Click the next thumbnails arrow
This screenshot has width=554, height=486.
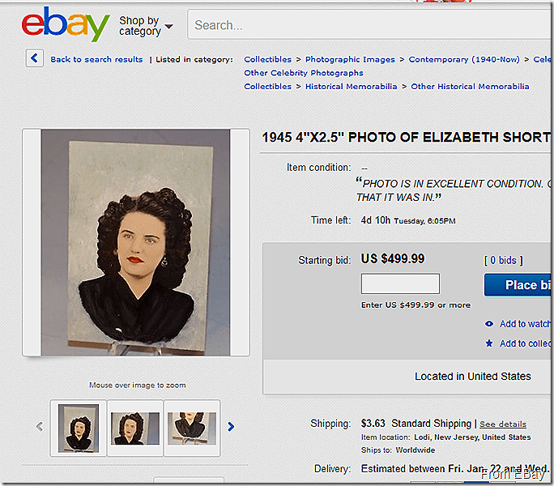tap(232, 427)
